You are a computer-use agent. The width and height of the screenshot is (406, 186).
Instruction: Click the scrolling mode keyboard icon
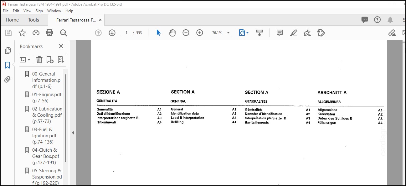(260, 33)
